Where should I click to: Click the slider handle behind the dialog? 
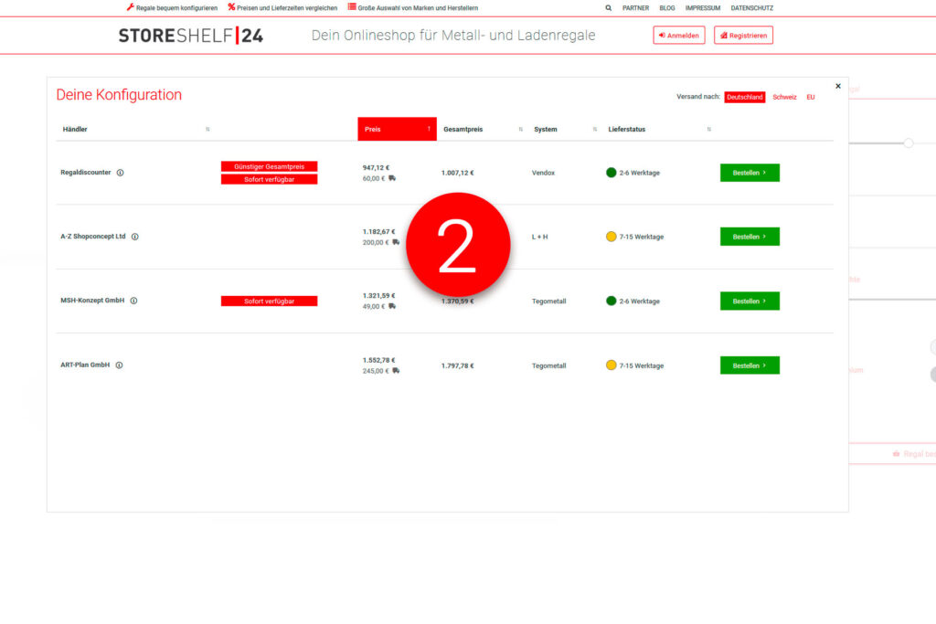point(908,143)
